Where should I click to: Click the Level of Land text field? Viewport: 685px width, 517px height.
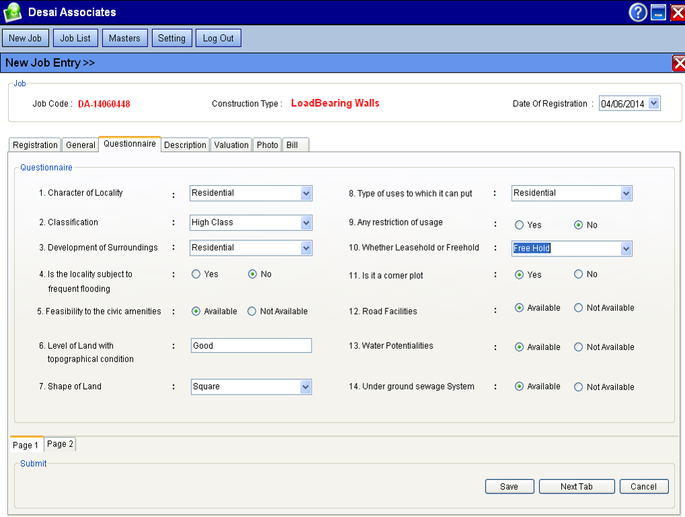coord(251,346)
